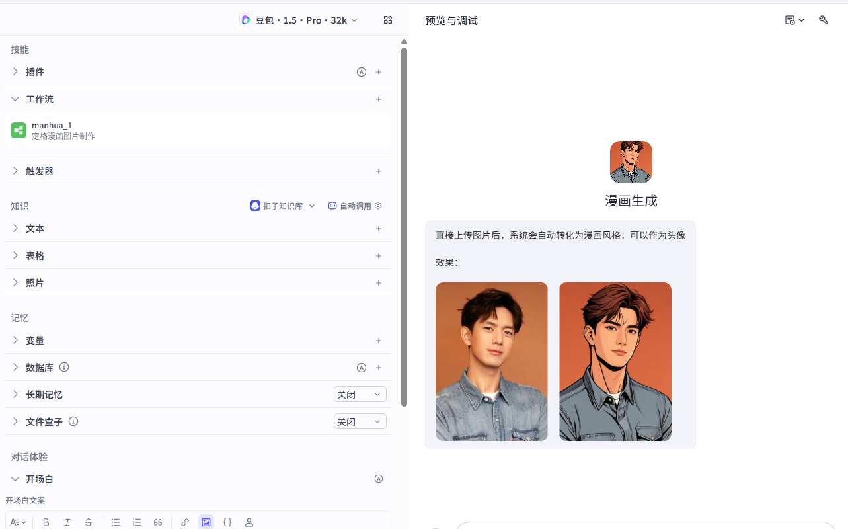Screen dimensions: 848x529
Task: Add a new plugin with the 插件 plus button
Action: tap(378, 71)
